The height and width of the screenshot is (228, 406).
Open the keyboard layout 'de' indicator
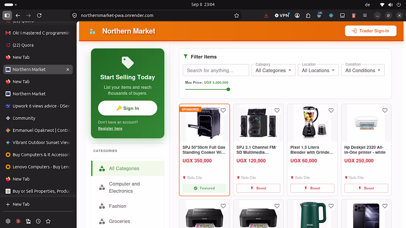click(367, 5)
